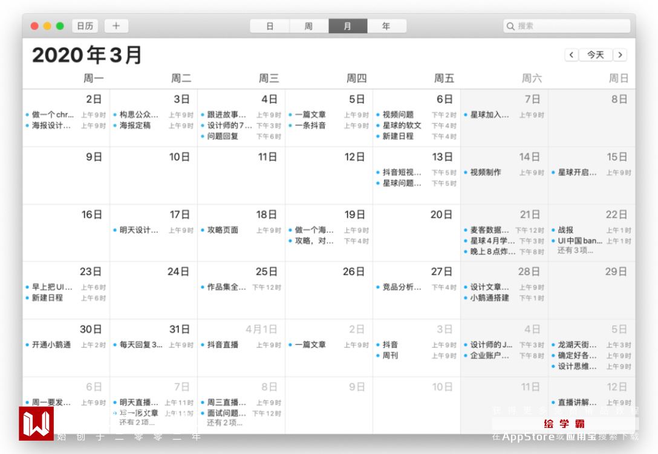Open event 周三直播... on April 8日
The width and height of the screenshot is (658, 454).
click(241, 403)
